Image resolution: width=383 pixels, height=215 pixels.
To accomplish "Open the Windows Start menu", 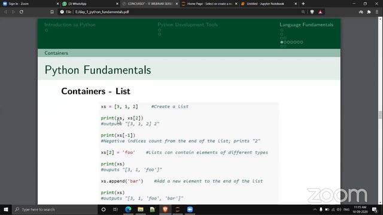I will click(x=6, y=210).
